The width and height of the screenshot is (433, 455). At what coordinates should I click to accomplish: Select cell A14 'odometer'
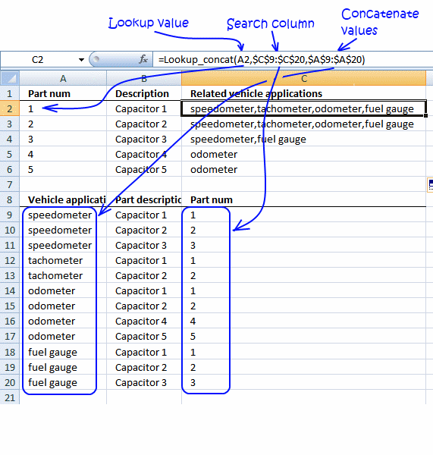pos(63,290)
